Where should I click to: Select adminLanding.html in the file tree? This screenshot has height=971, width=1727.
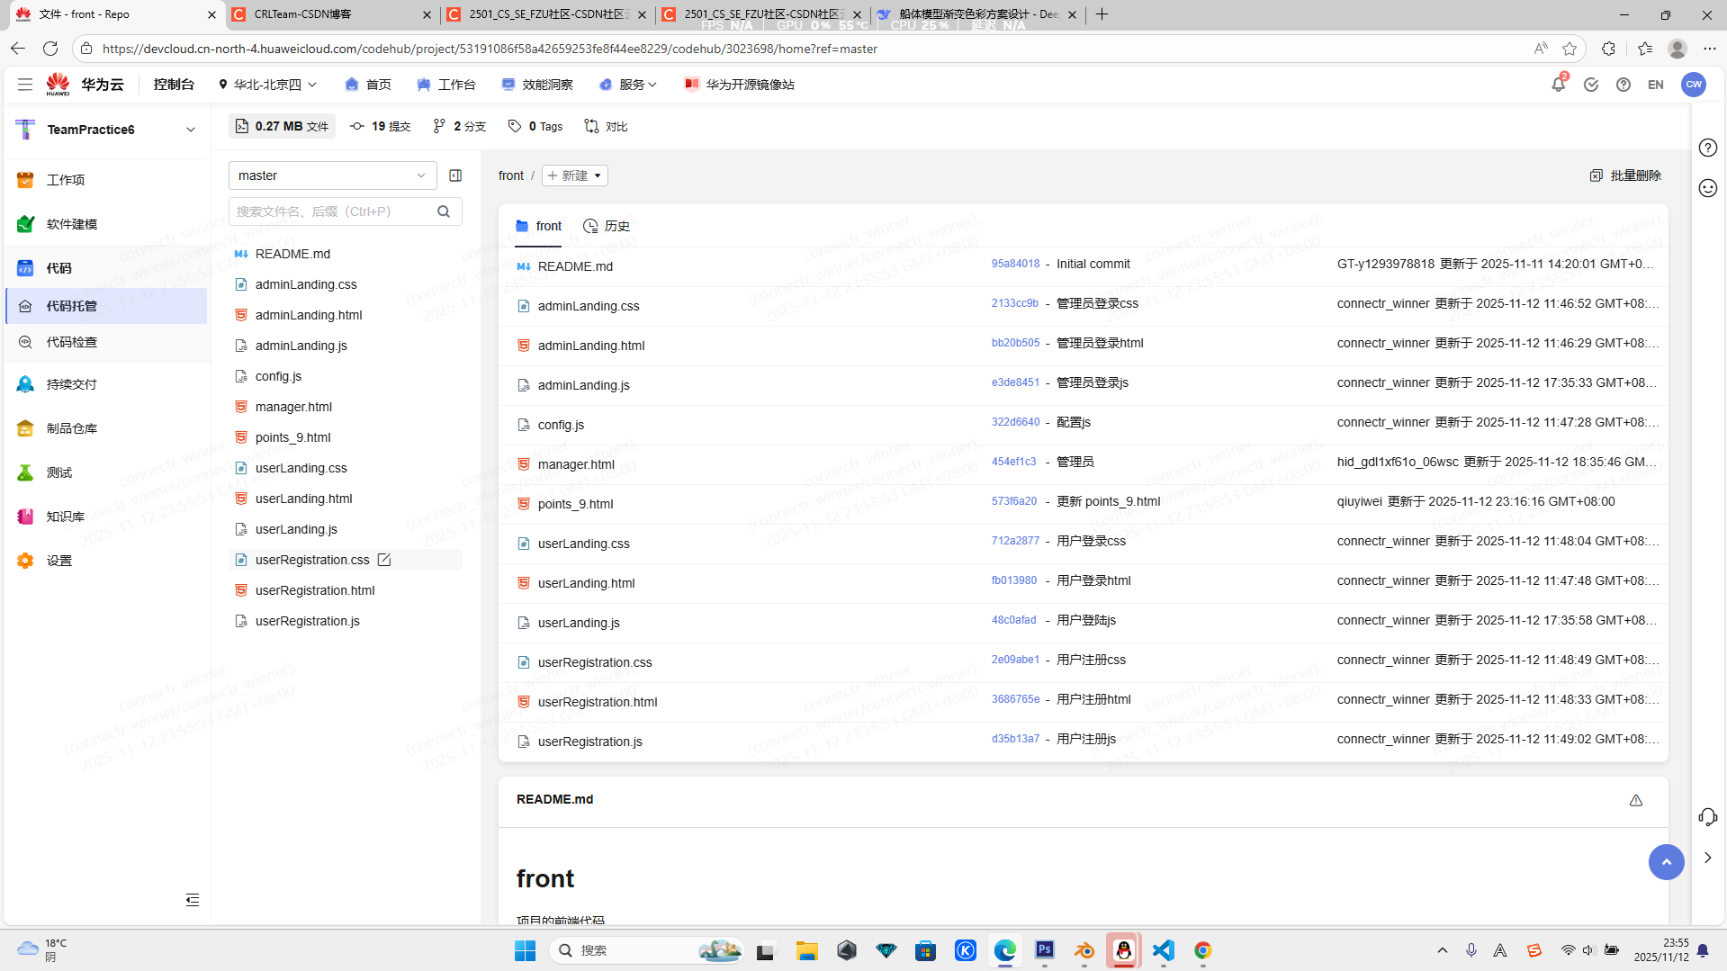coord(309,315)
